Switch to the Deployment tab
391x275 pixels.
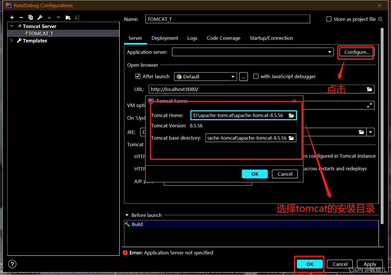pyautogui.click(x=165, y=38)
